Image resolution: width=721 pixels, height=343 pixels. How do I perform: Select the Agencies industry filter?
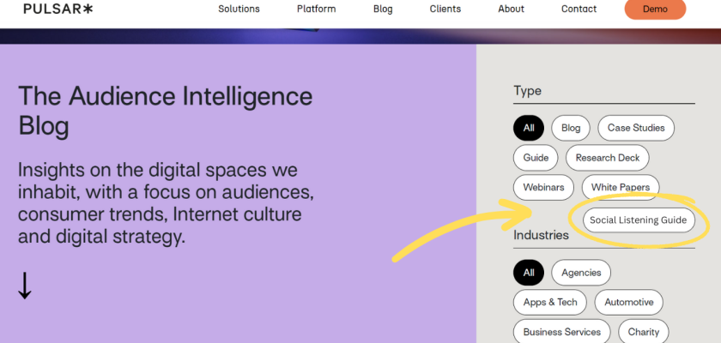[x=581, y=274]
